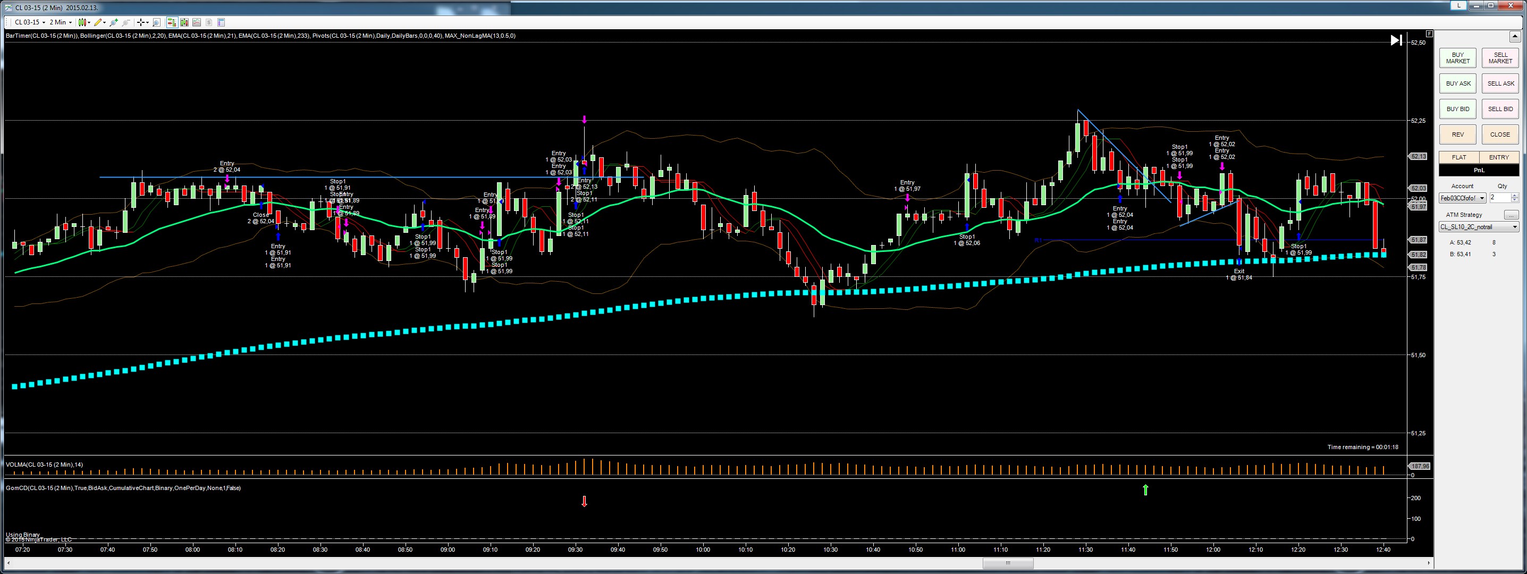Open the indicators line-chart icon
The width and height of the screenshot is (1527, 574).
point(197,22)
